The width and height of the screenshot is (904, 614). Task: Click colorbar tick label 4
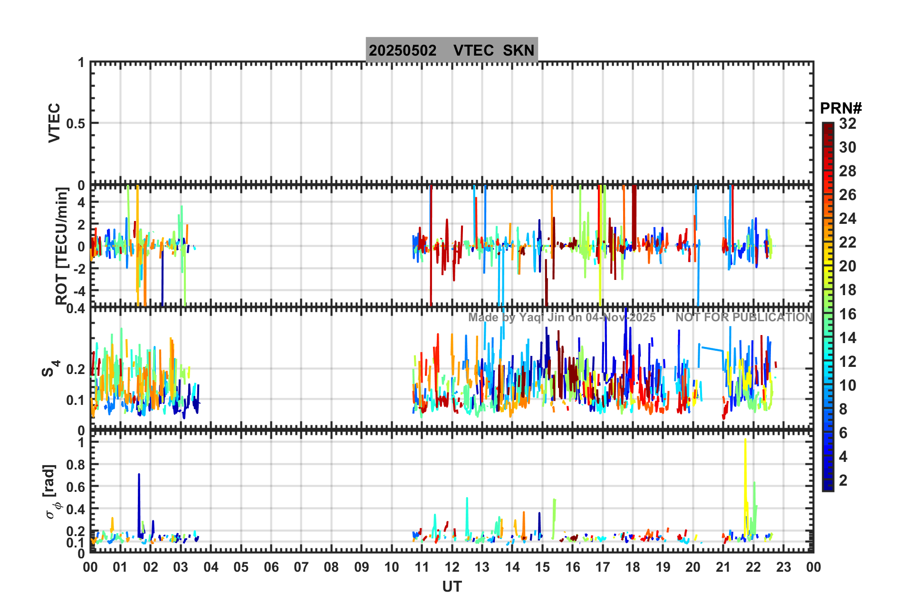point(843,457)
